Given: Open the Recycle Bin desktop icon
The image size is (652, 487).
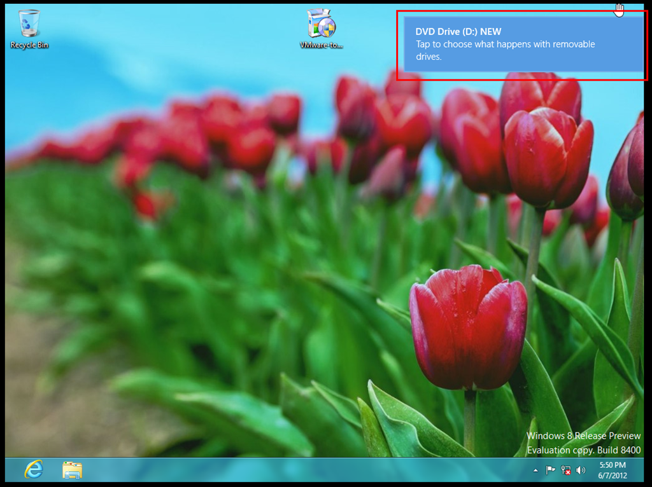Looking at the screenshot, I should pyautogui.click(x=29, y=29).
